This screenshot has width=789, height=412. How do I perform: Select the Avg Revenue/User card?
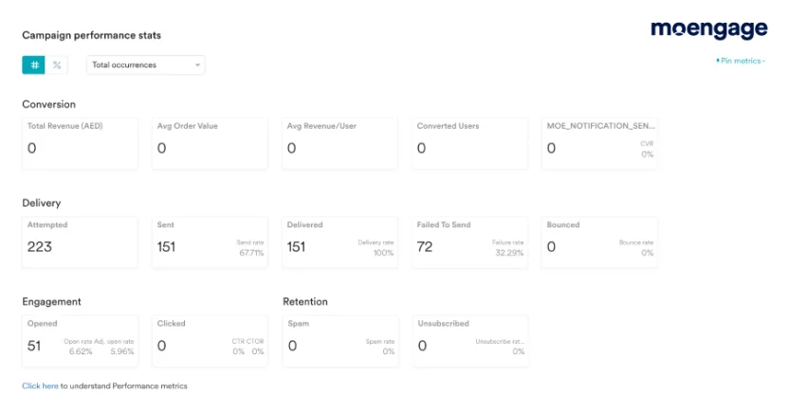[x=339, y=143]
